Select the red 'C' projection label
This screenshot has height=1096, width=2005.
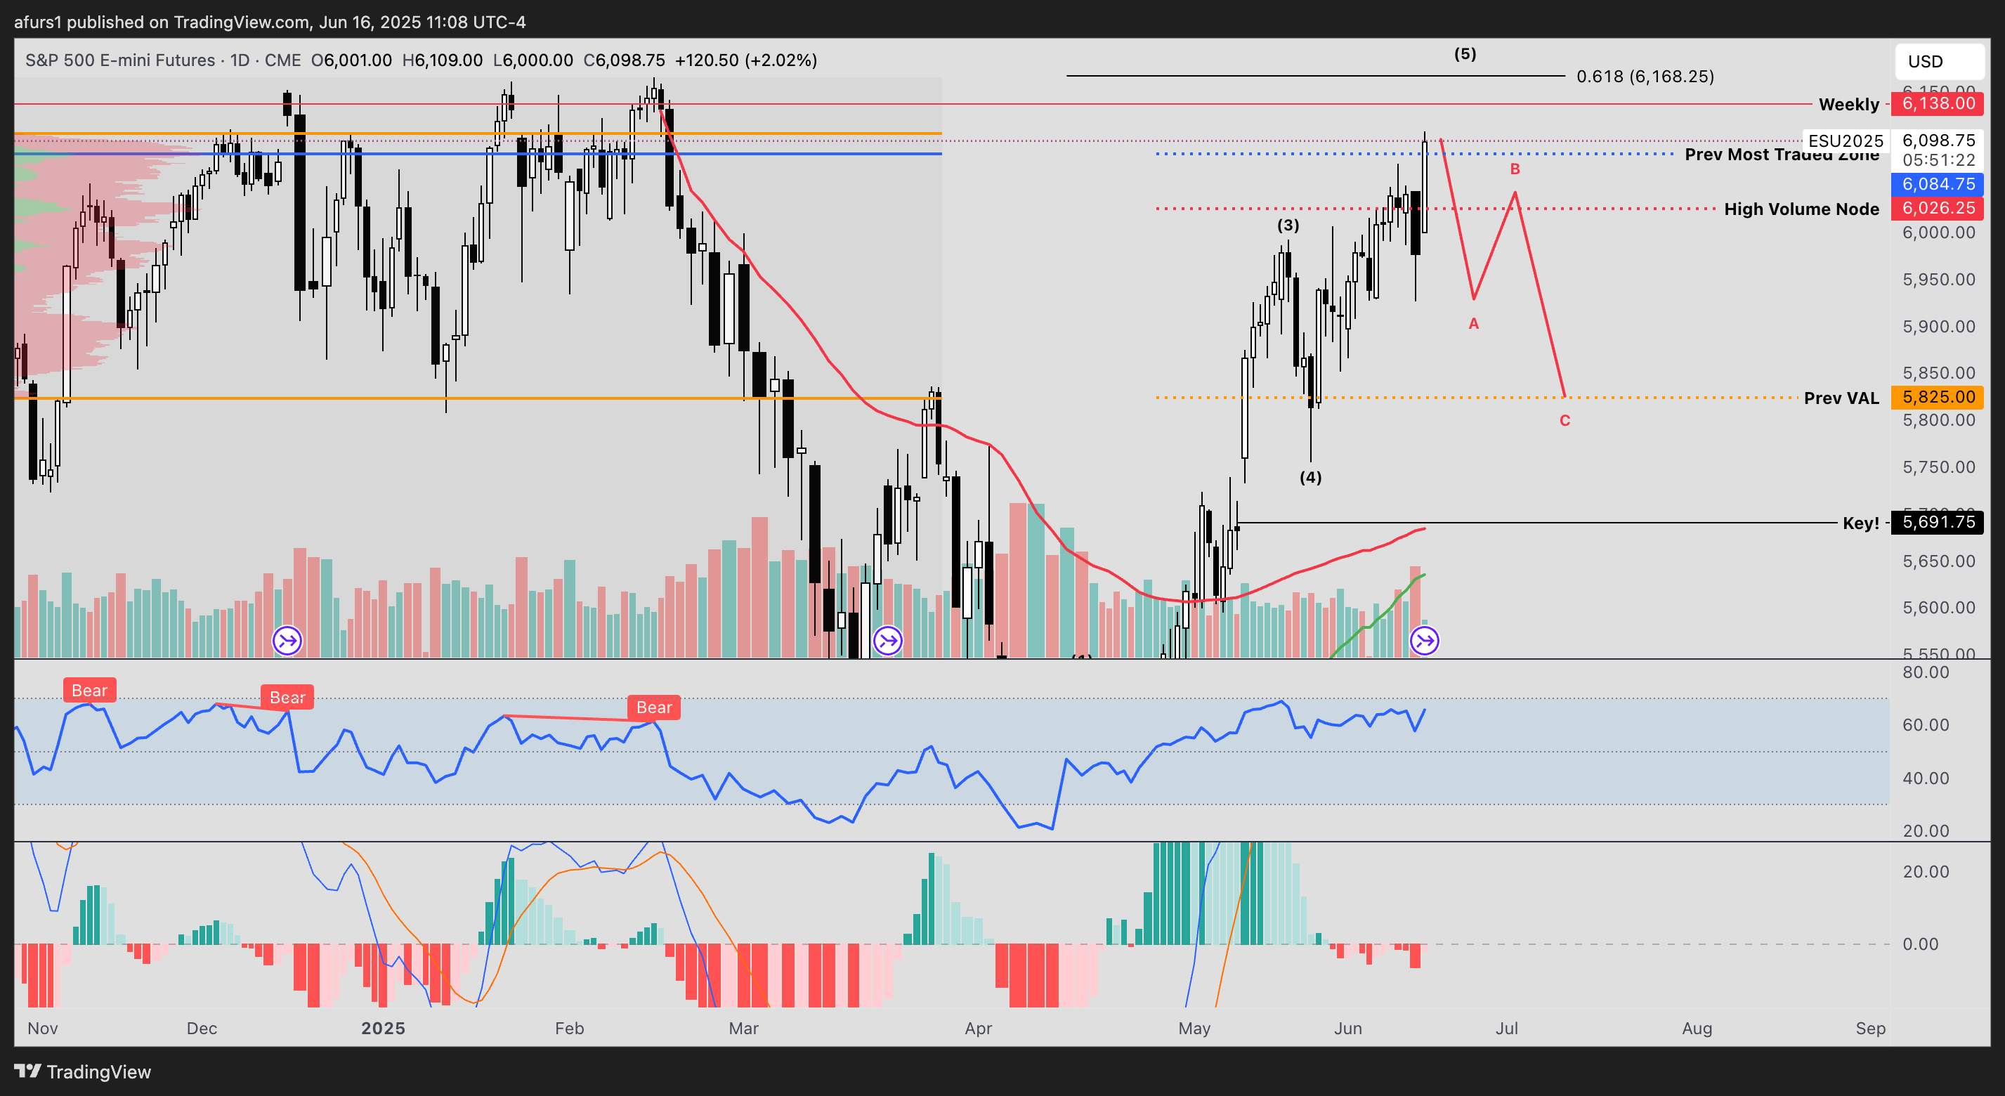(1565, 420)
